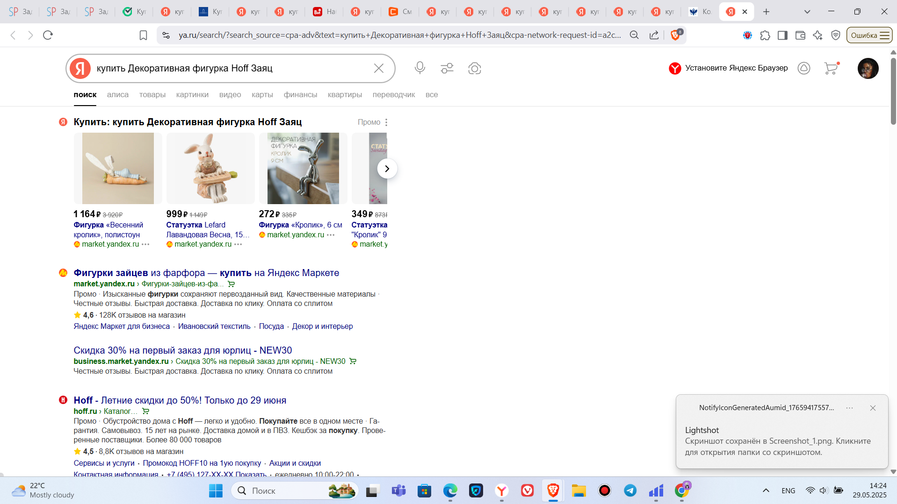Expand the tab search dropdown arrow
Screen dimensions: 897x504
(807, 12)
